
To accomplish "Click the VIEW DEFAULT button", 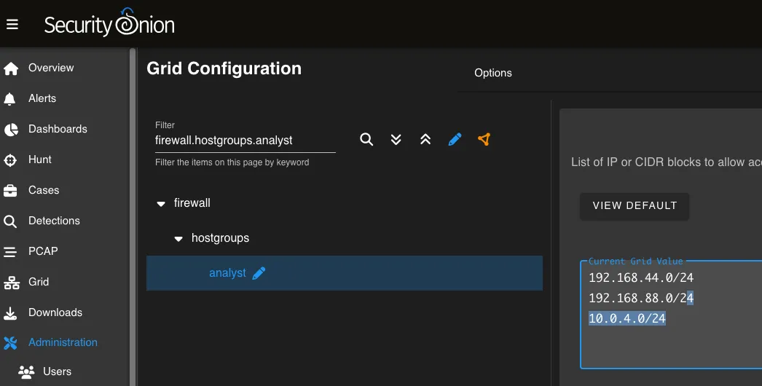I will coord(635,205).
